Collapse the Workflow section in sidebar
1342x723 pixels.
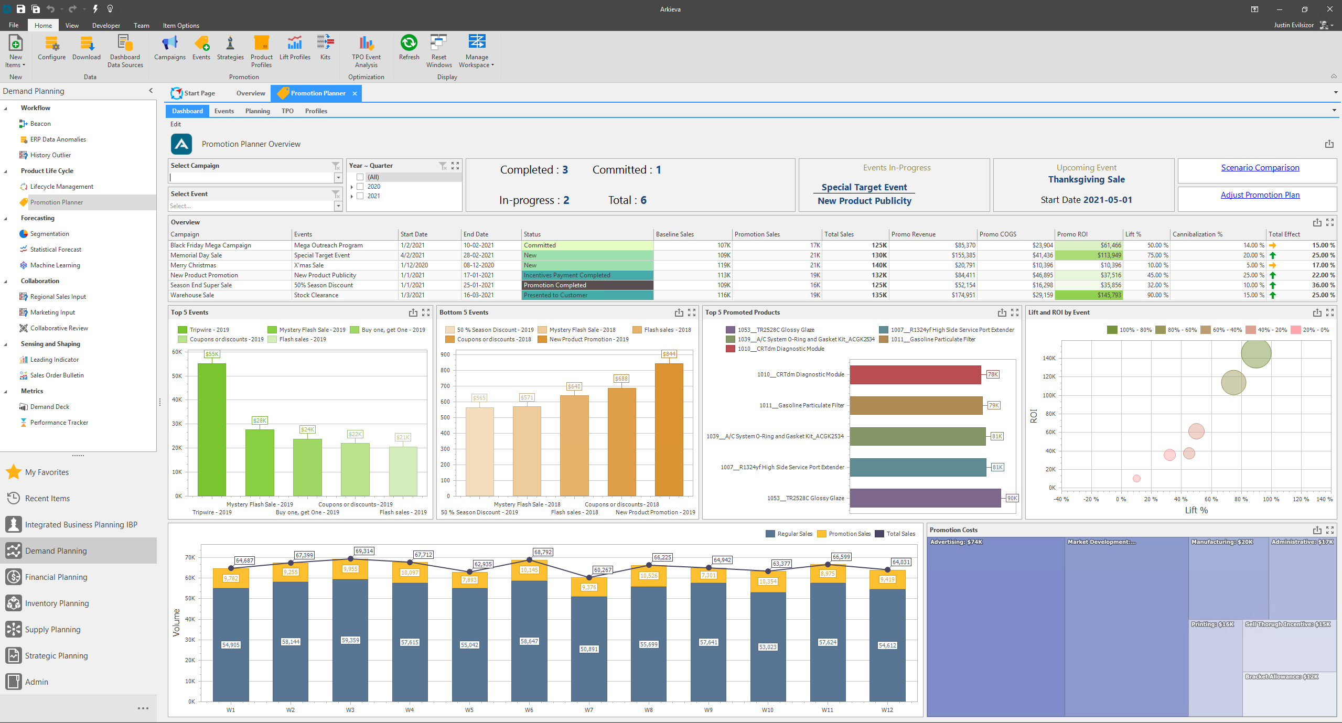click(x=6, y=107)
